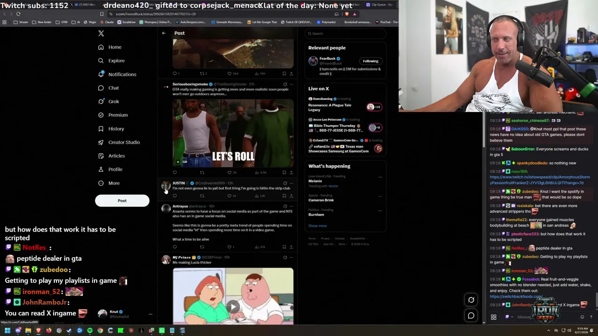Pause the LET'S ROLL GIF
Image resolution: width=598 pixels, height=336 pixels.
click(178, 162)
